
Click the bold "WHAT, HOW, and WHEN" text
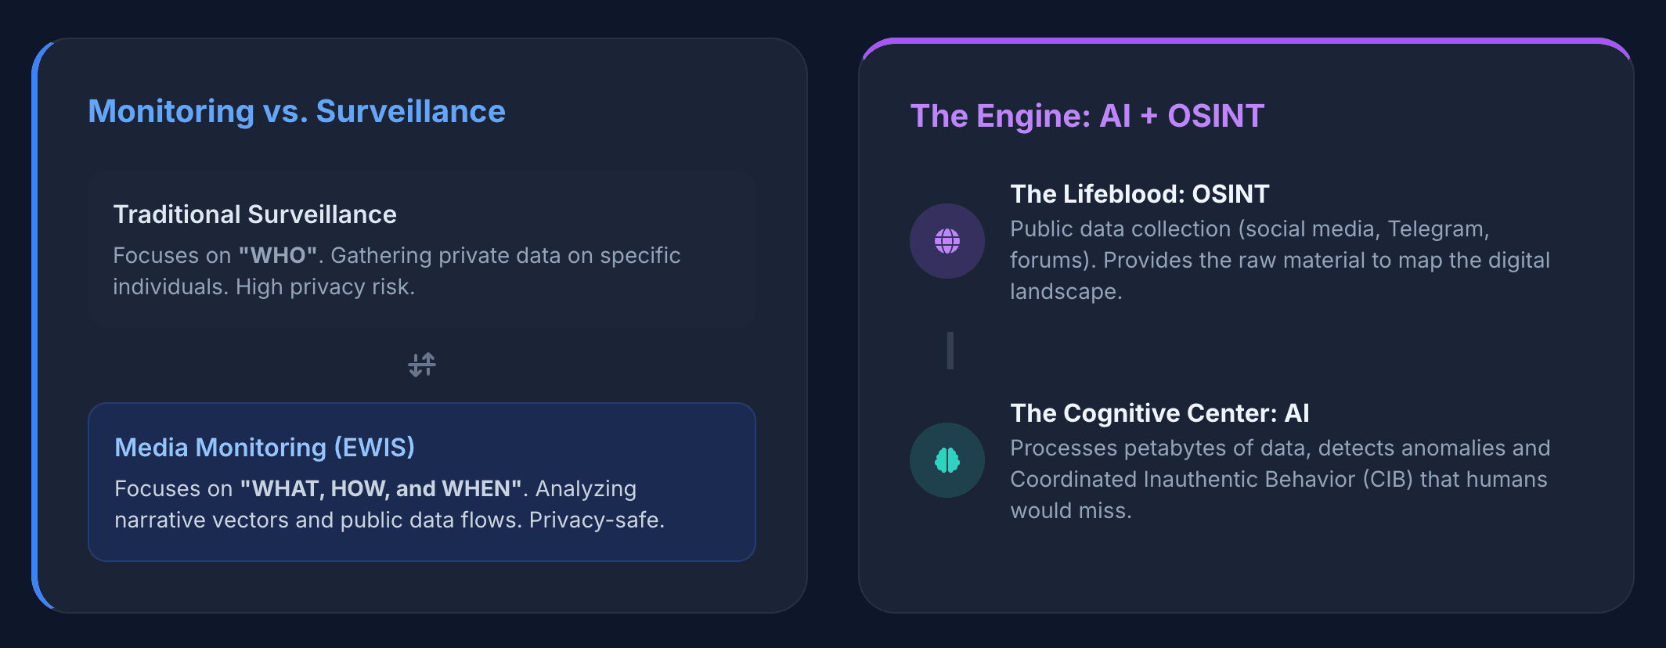coord(380,488)
